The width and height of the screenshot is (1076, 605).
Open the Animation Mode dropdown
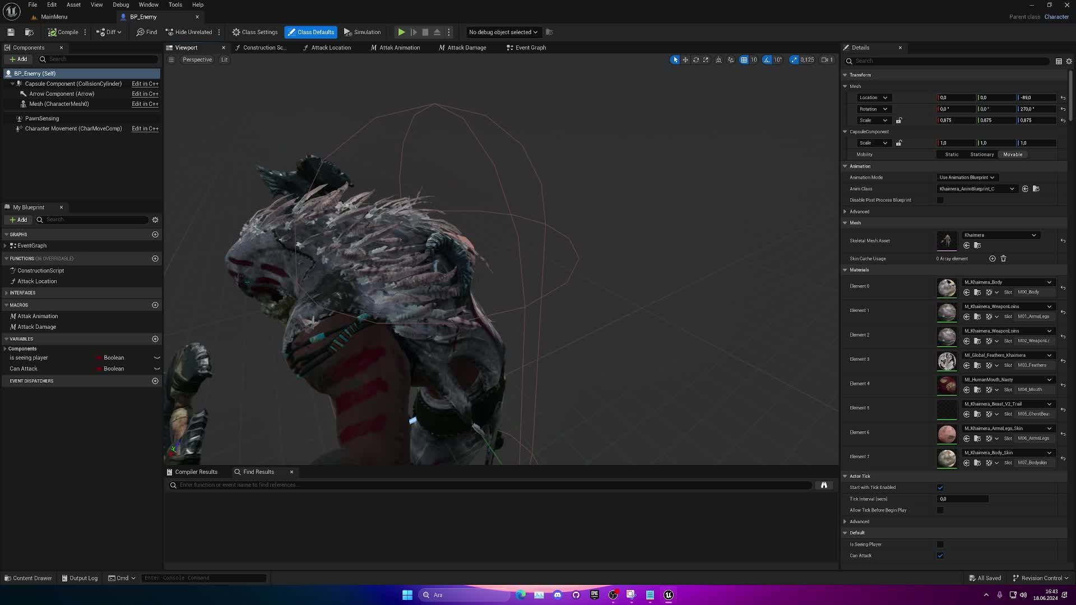pyautogui.click(x=967, y=178)
